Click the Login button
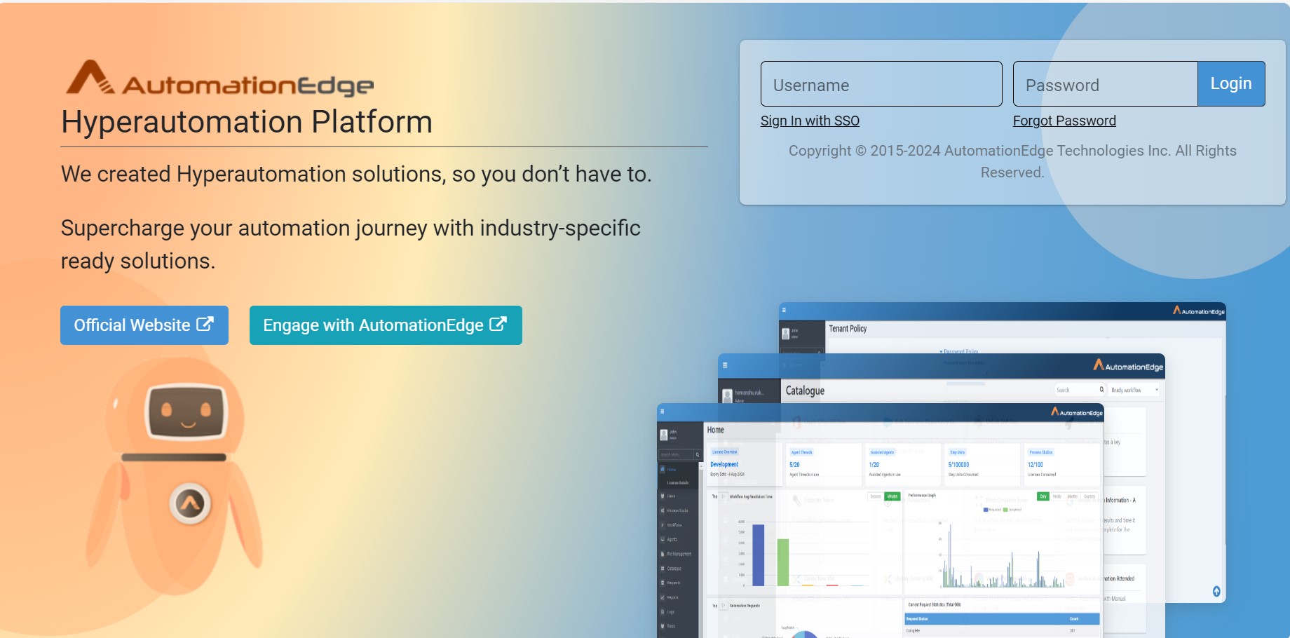This screenshot has height=638, width=1290. pos(1231,83)
